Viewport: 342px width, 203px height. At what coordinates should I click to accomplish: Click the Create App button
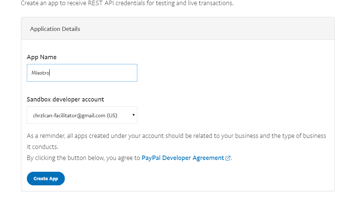pyautogui.click(x=46, y=179)
